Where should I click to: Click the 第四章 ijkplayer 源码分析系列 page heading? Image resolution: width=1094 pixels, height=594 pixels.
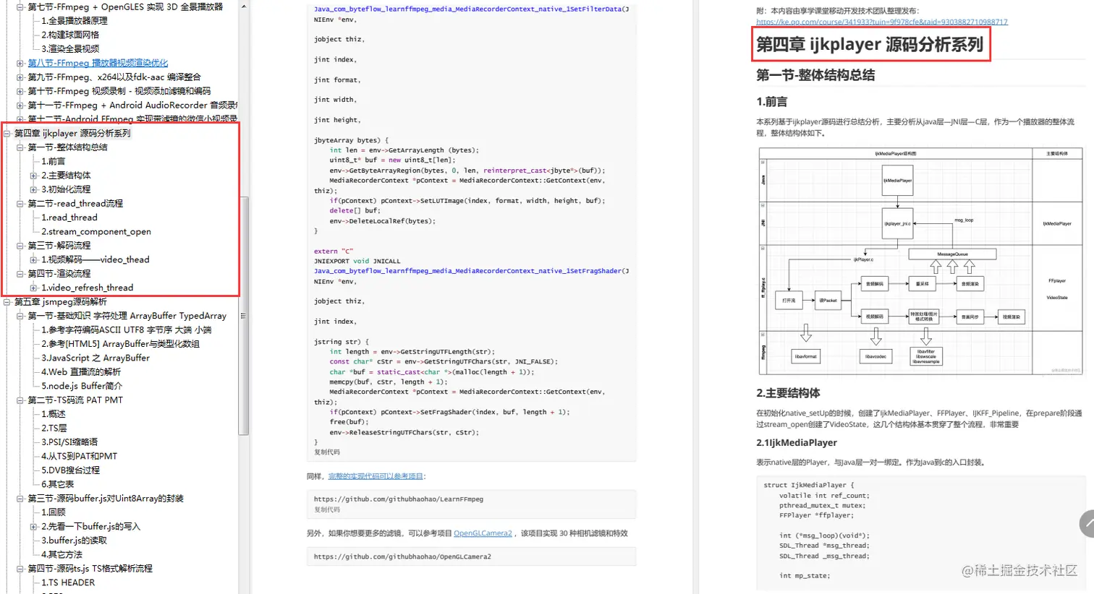tap(870, 45)
